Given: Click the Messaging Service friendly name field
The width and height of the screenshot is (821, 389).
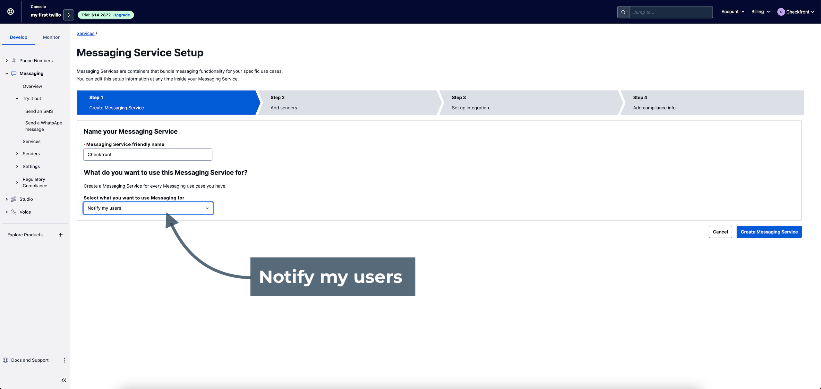Looking at the screenshot, I should (148, 155).
